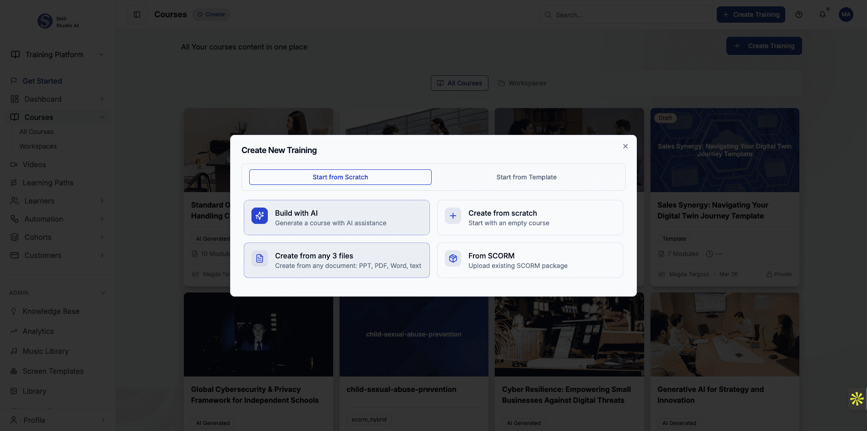The height and width of the screenshot is (431, 867).
Task: Close the Create New Training dialog
Action: click(626, 146)
